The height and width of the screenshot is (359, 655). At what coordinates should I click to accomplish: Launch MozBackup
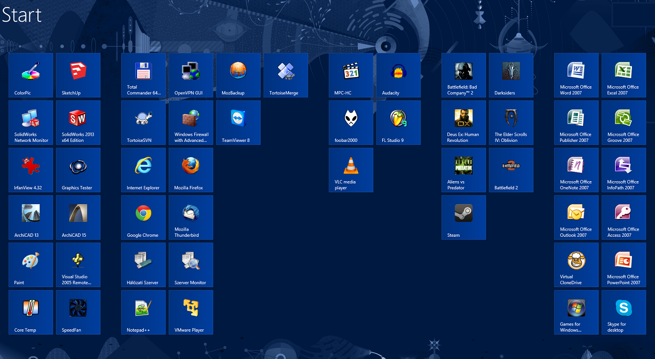(238, 75)
